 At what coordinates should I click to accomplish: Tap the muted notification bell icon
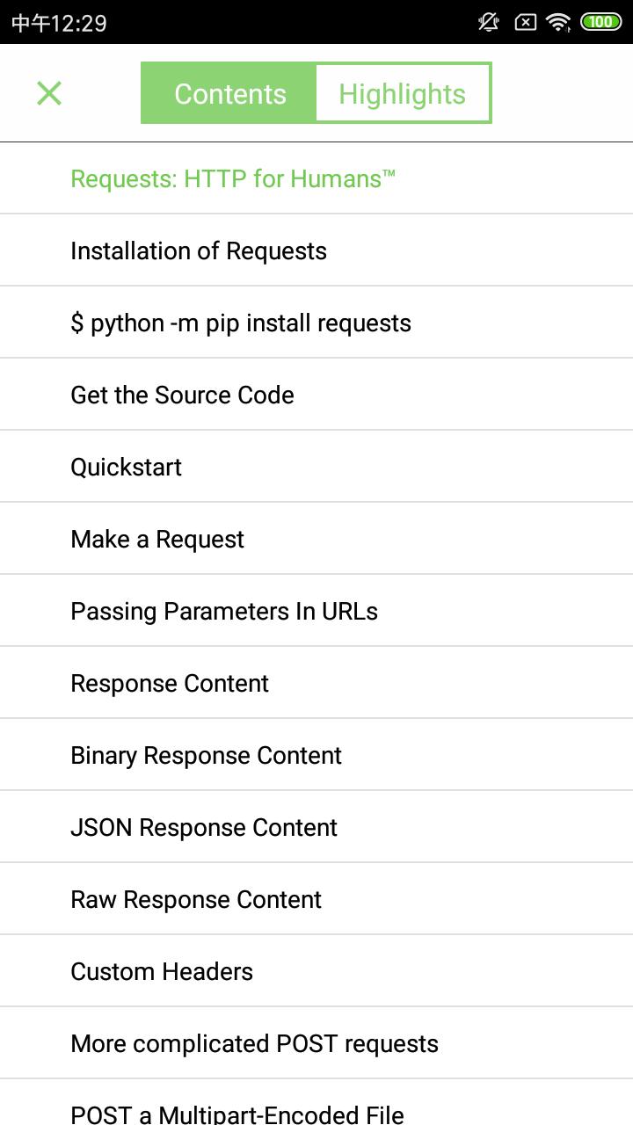coord(489,22)
